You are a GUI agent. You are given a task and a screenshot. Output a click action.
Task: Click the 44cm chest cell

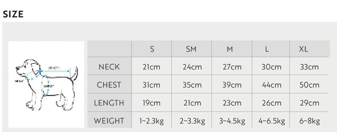coord(272,85)
